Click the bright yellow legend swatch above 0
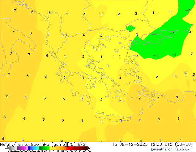This screenshot has height=152, width=196. 50,148
